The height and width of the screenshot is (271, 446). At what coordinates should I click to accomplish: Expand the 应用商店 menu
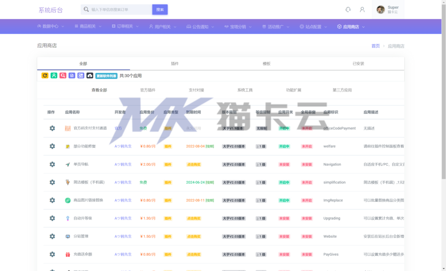point(351,27)
